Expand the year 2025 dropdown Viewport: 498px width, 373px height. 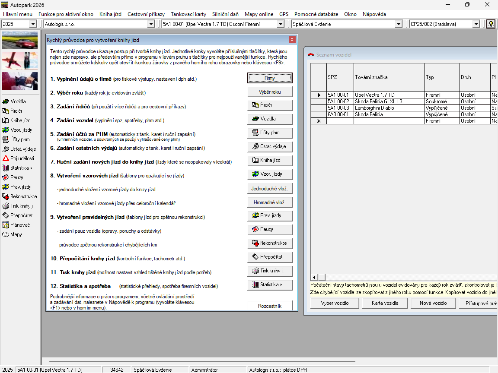(x=33, y=24)
